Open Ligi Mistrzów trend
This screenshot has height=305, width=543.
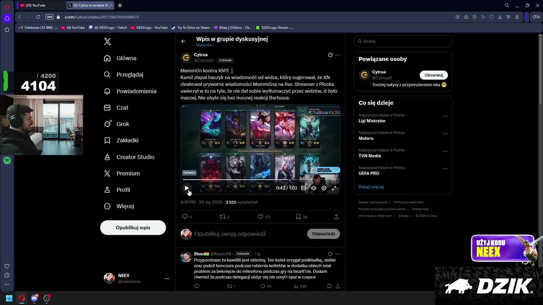(372, 121)
